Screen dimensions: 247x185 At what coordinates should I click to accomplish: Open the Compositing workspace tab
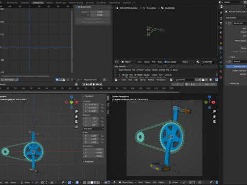(x=38, y=3)
